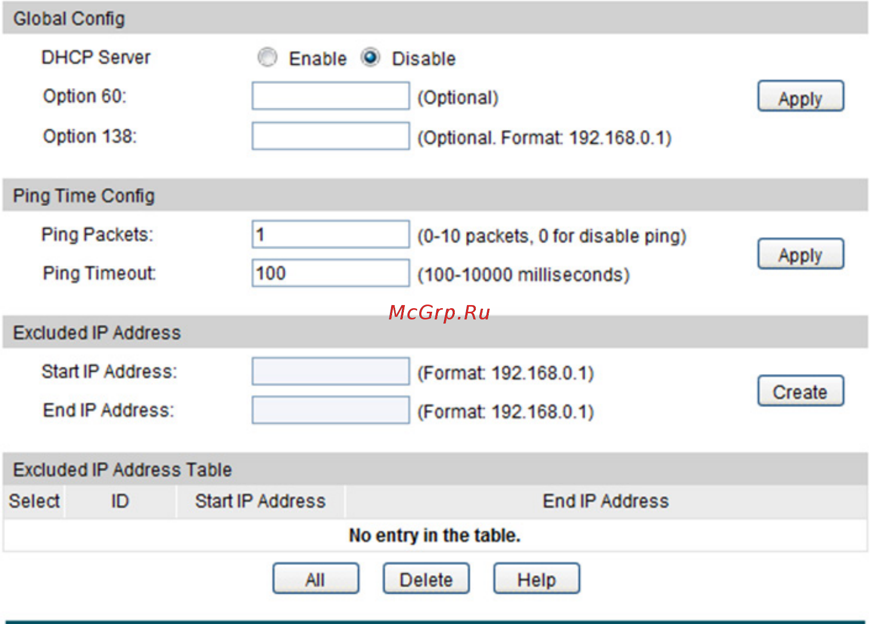Click the Option 138 label
The image size is (873, 624).
coord(90,136)
